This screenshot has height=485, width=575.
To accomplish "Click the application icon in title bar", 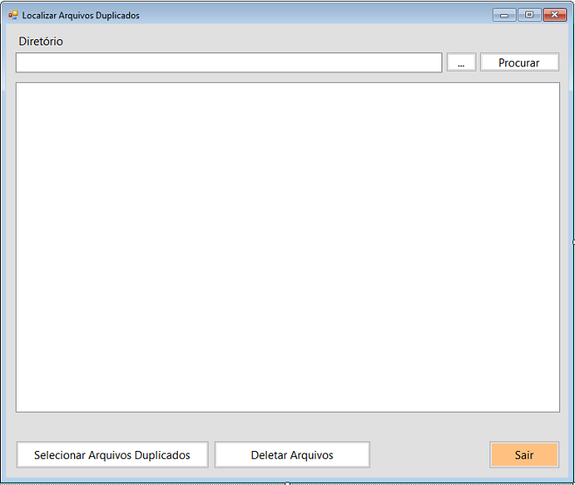I will pos(13,15).
